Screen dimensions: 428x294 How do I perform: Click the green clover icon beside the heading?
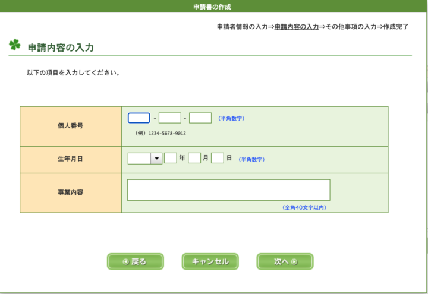(x=14, y=45)
